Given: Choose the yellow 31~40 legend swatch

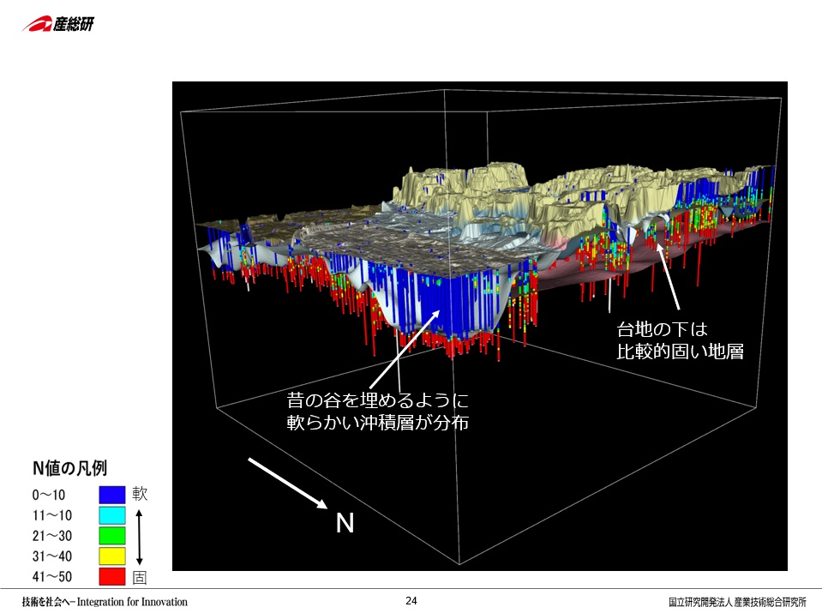Looking at the screenshot, I should [112, 556].
